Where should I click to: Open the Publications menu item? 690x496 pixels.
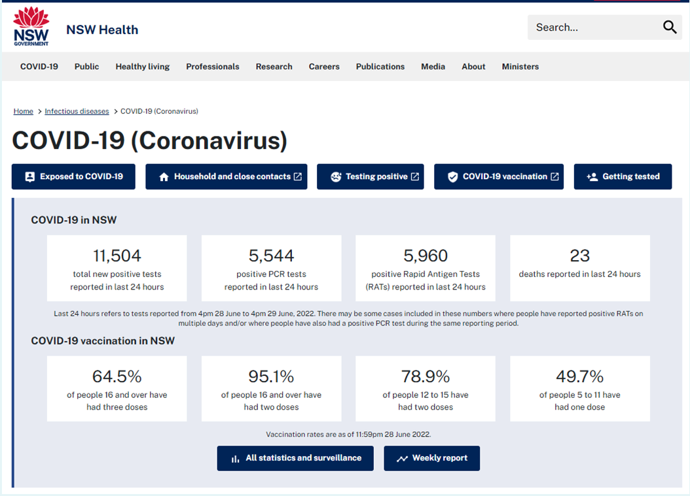(x=380, y=67)
